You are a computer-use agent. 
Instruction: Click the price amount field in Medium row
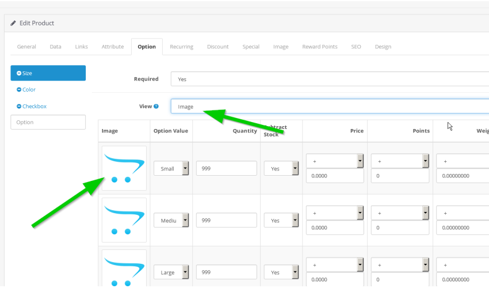pos(335,228)
